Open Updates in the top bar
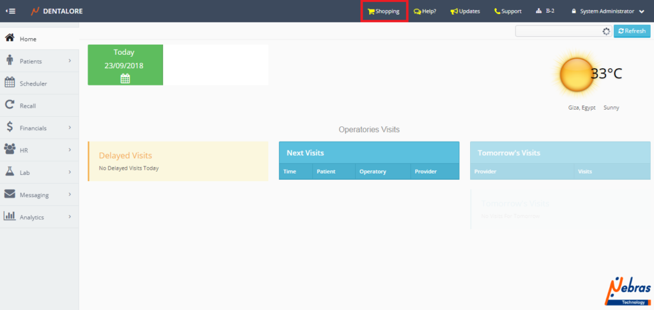 pyautogui.click(x=465, y=11)
